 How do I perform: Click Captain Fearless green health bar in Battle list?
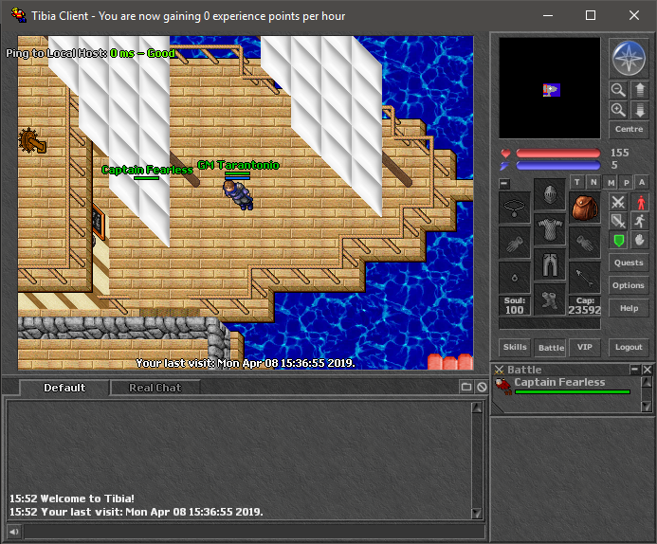(573, 392)
